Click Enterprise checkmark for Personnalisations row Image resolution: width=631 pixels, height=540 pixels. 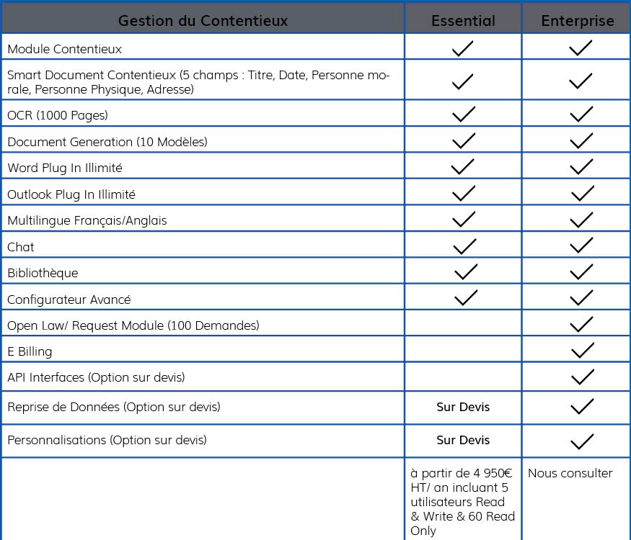tap(582, 441)
